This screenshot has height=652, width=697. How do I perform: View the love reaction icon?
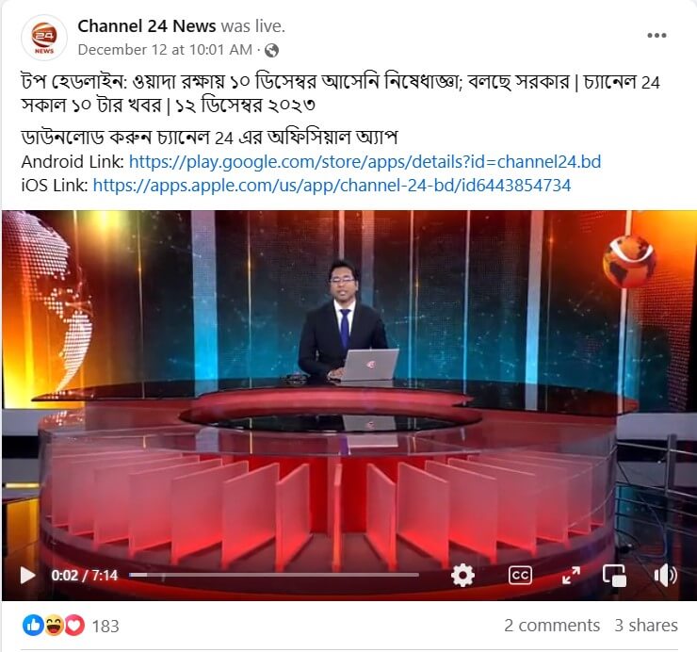(x=74, y=626)
